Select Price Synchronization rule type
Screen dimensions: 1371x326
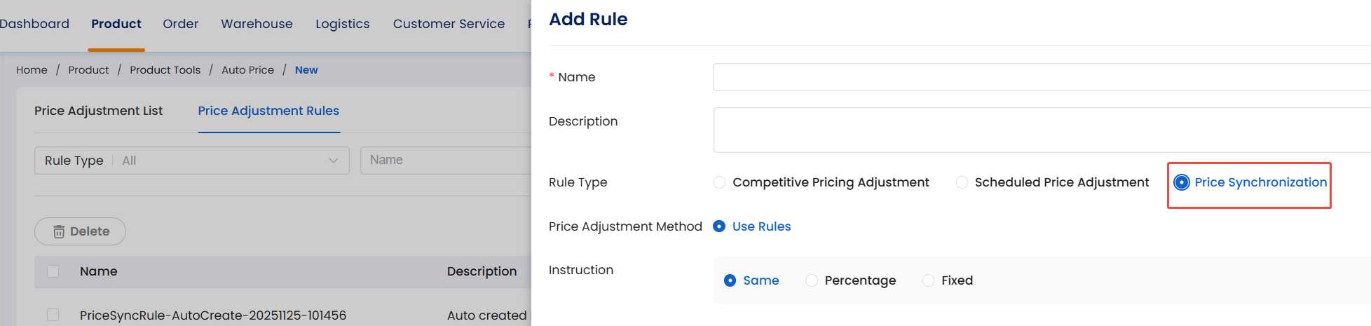1182,182
